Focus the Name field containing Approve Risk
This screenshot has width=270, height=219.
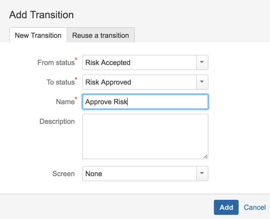tap(145, 102)
